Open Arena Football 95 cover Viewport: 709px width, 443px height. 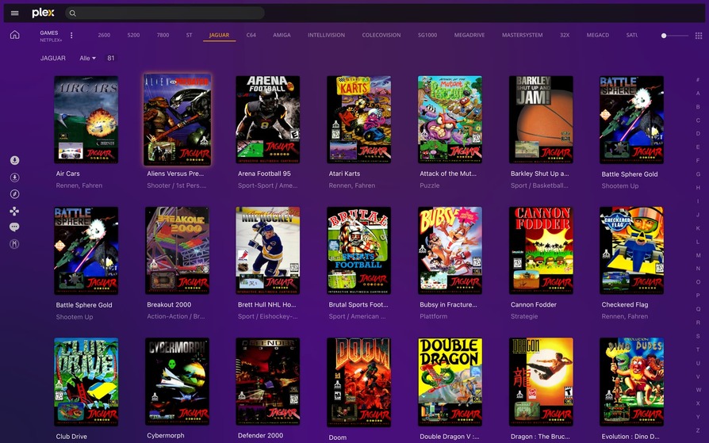click(268, 120)
